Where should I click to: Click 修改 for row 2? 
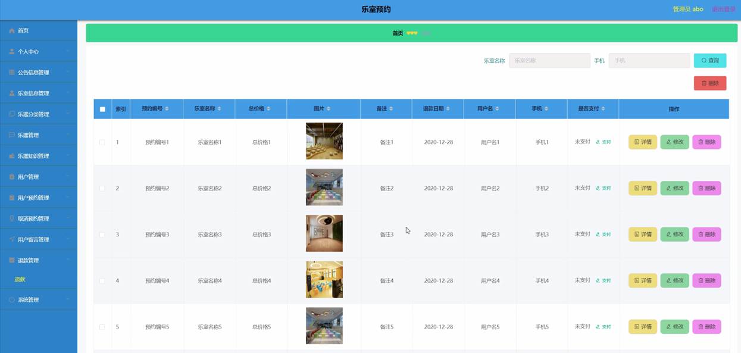point(674,188)
